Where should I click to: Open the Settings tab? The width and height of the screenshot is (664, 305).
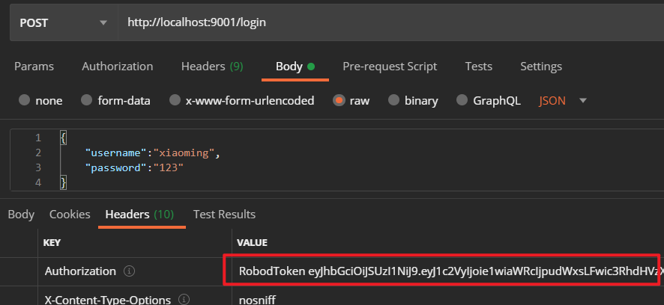(541, 66)
